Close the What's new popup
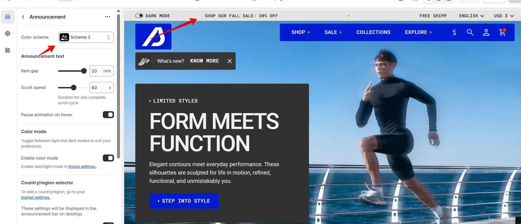The image size is (521, 224). (230, 61)
